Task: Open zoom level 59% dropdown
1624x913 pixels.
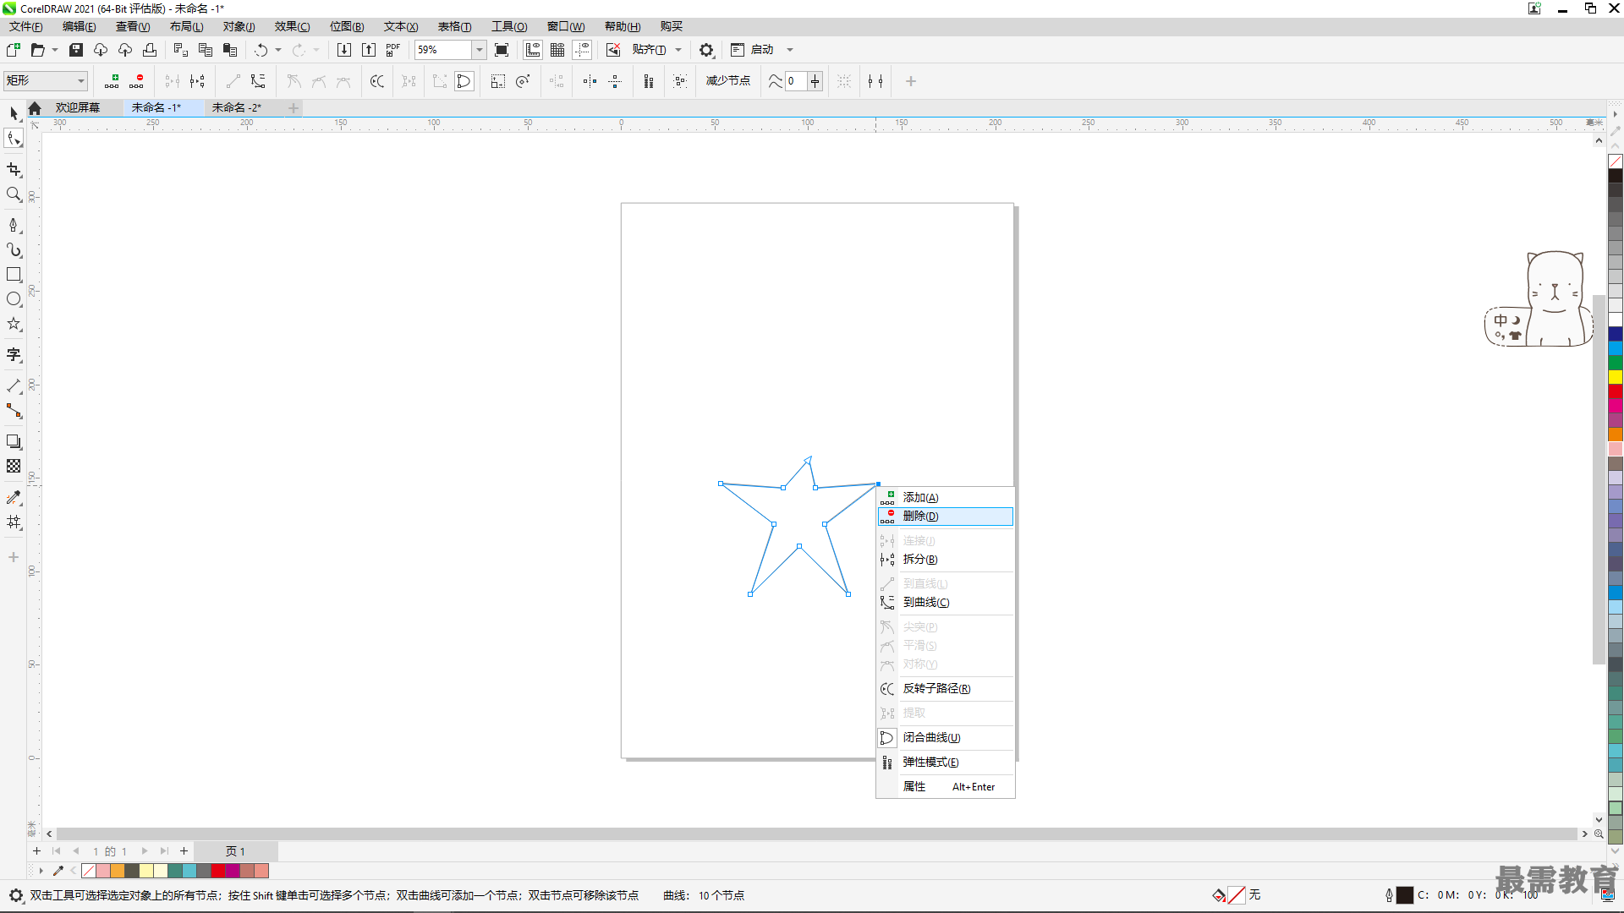Action: [x=479, y=50]
